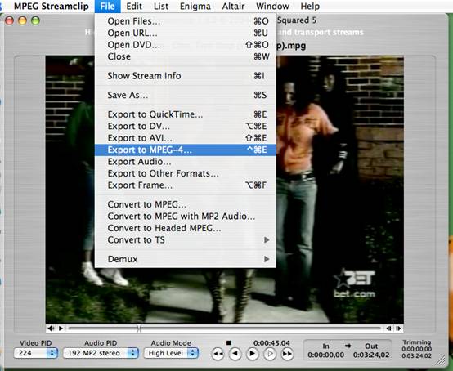The width and height of the screenshot is (453, 371).
Task: Click the current time 0:00:45,04
Action: 271,343
